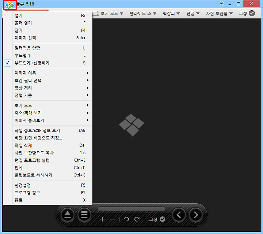Open 사진 보관함 toolbar dropdown

click(x=219, y=13)
